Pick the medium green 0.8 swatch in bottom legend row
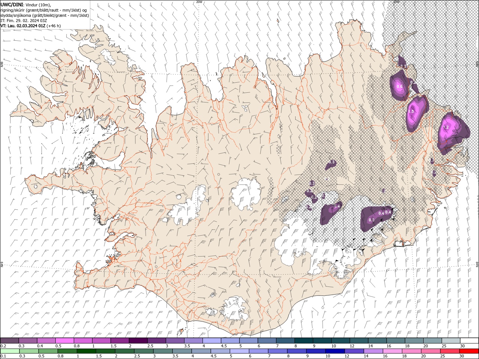The image size is (479, 359). click(67, 351)
